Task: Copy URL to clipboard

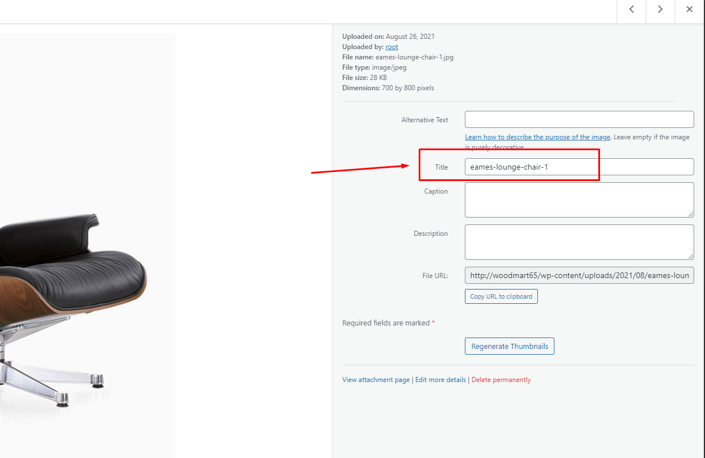Action: coord(501,296)
